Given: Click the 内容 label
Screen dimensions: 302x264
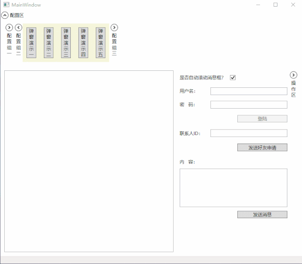Looking at the screenshot, I should coord(187,162).
